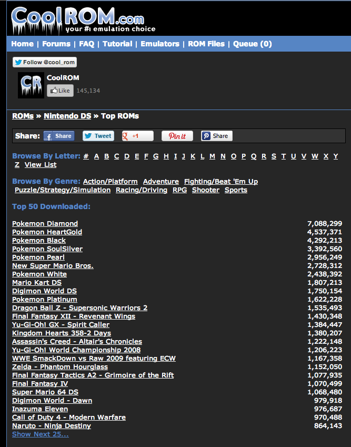Select Mario Kart DS from list
This screenshot has width=351, height=447.
(37, 283)
